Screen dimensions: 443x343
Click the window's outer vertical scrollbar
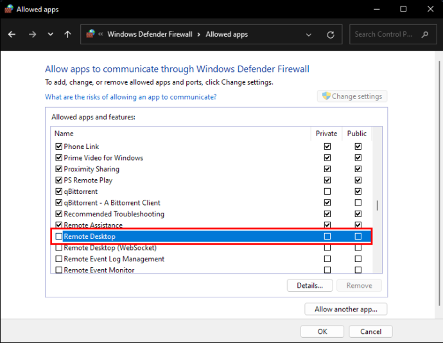[439, 184]
